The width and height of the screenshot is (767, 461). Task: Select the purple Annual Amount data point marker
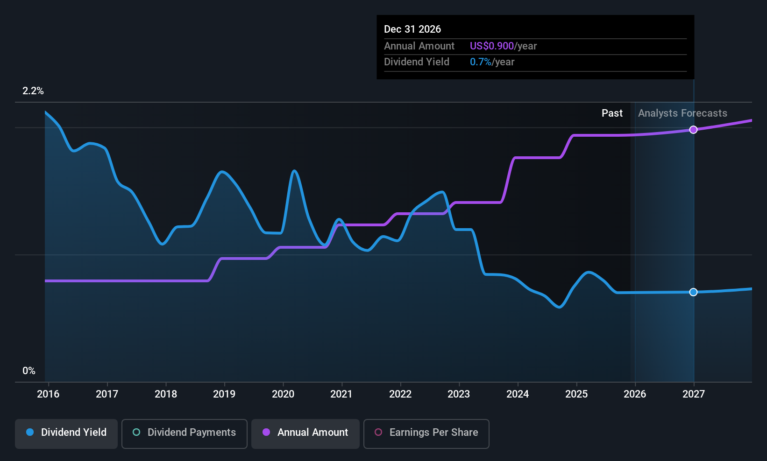(693, 130)
